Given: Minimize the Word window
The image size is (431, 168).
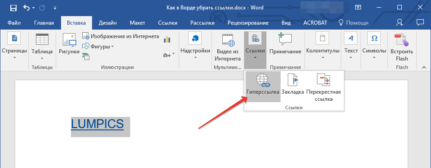Looking at the screenshot, I should 379,8.
